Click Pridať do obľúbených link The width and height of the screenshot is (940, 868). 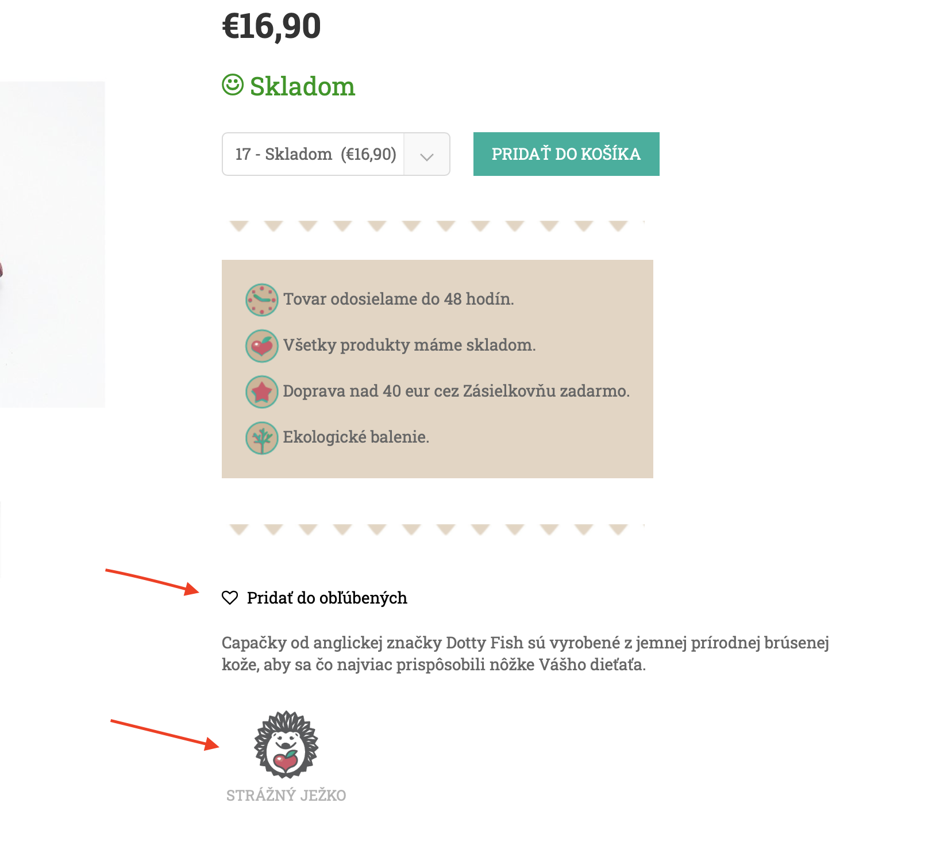pyautogui.click(x=327, y=598)
